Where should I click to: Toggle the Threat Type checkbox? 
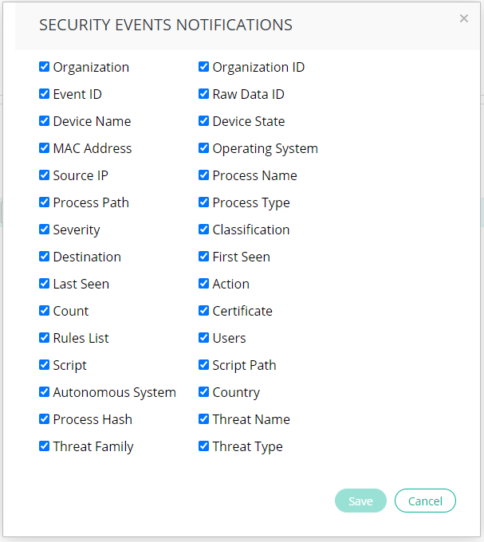tap(204, 446)
